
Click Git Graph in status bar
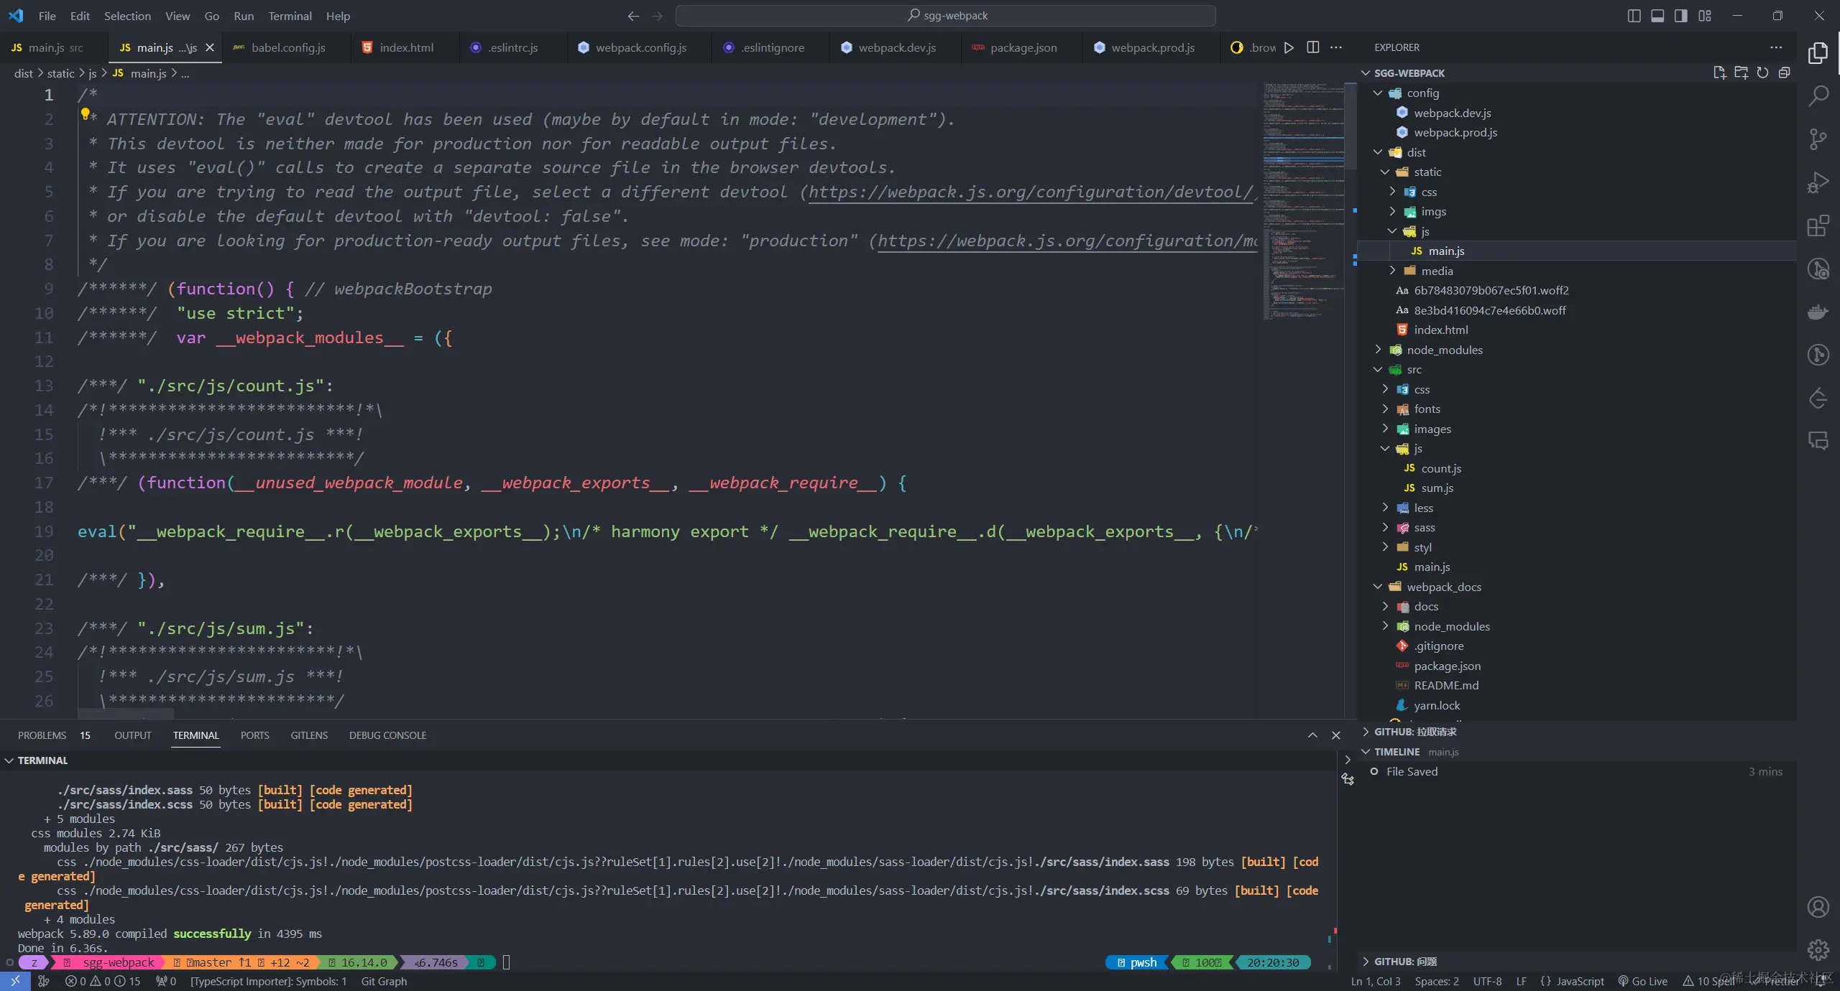(384, 981)
